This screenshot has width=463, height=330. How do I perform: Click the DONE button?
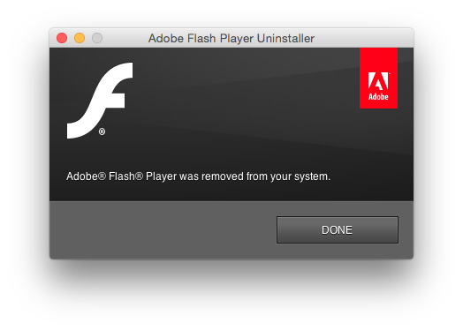(338, 230)
